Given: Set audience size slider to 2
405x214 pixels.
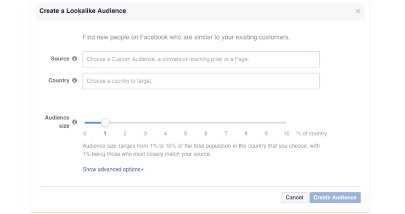Looking at the screenshot, I should pyautogui.click(x=125, y=123).
